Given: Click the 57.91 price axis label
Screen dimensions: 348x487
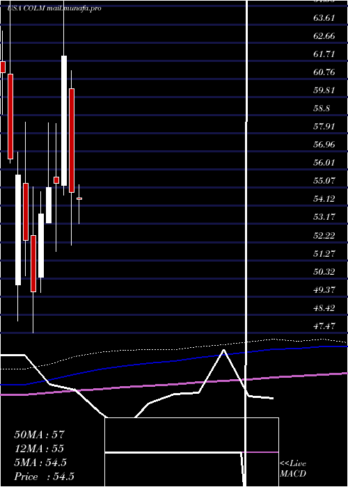Looking at the screenshot, I should pos(324,127).
